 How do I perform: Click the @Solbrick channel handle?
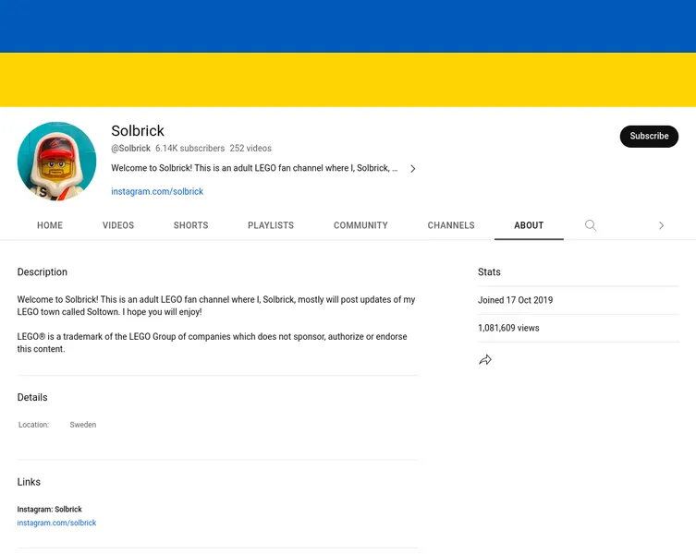[130, 149]
